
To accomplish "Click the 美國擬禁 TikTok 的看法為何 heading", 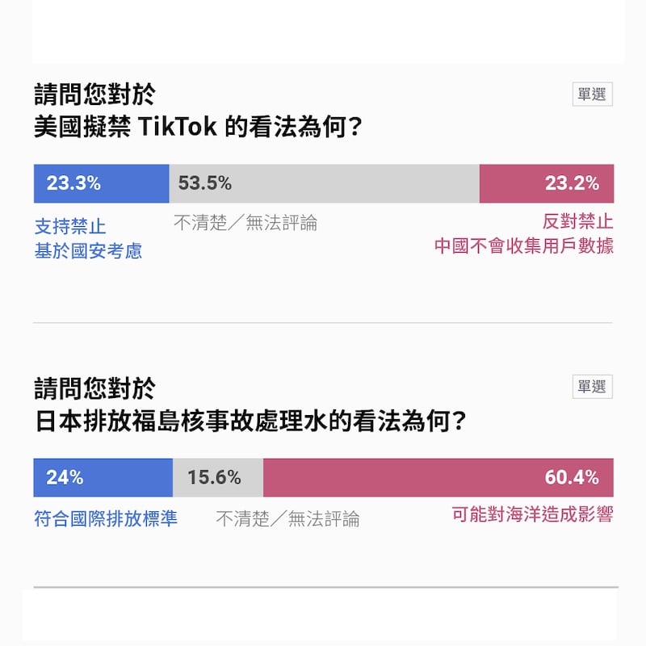I will tap(198, 128).
